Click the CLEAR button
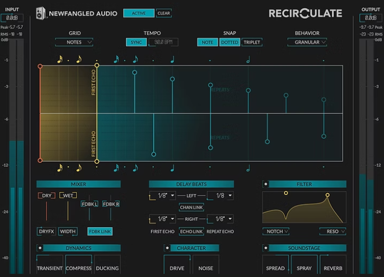The width and height of the screenshot is (384, 277). [163, 13]
